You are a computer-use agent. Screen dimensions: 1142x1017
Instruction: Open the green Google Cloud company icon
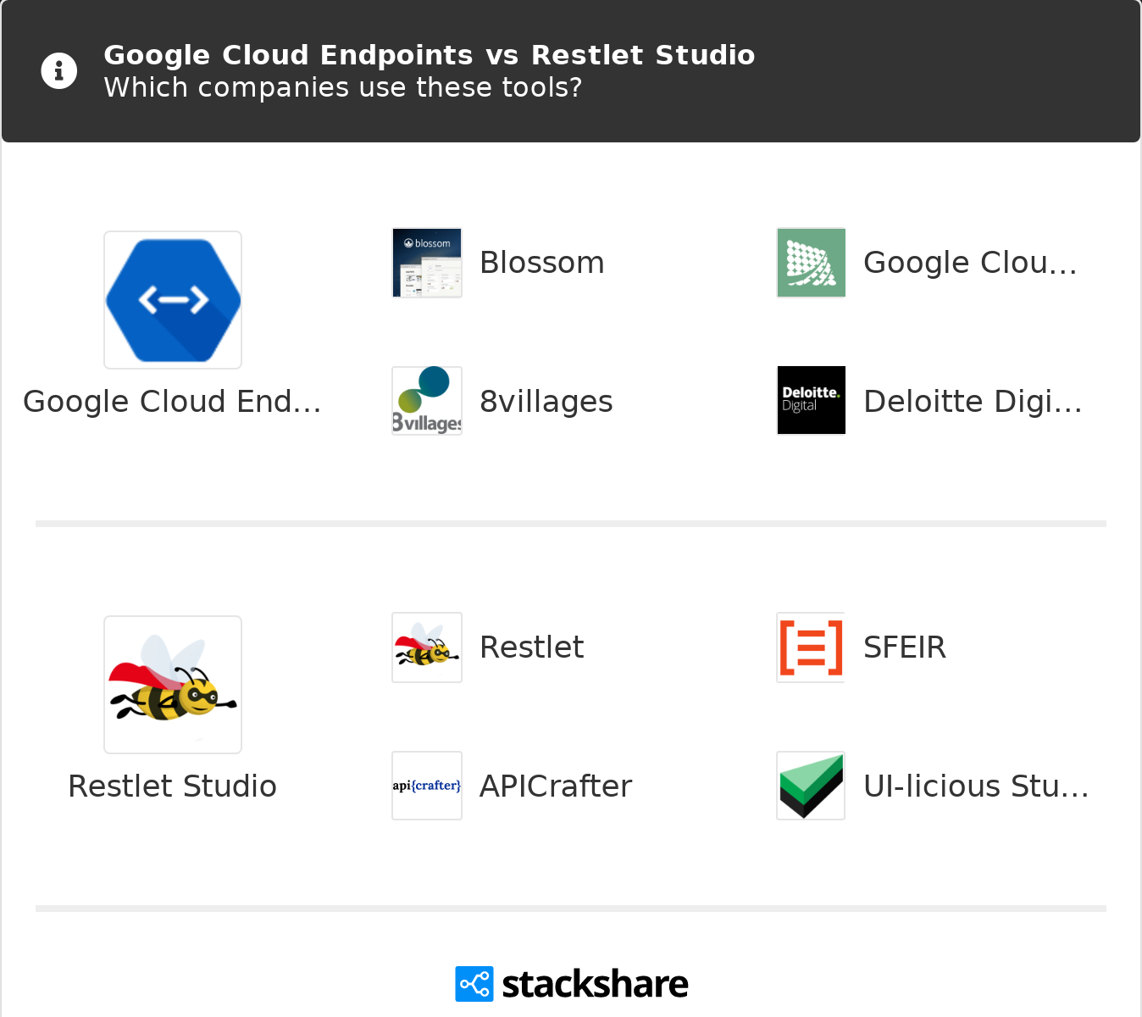pyautogui.click(x=811, y=263)
